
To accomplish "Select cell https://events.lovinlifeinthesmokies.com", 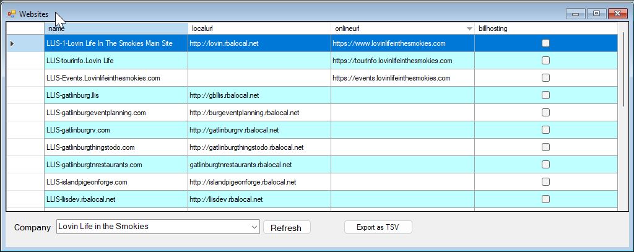I will [402, 78].
